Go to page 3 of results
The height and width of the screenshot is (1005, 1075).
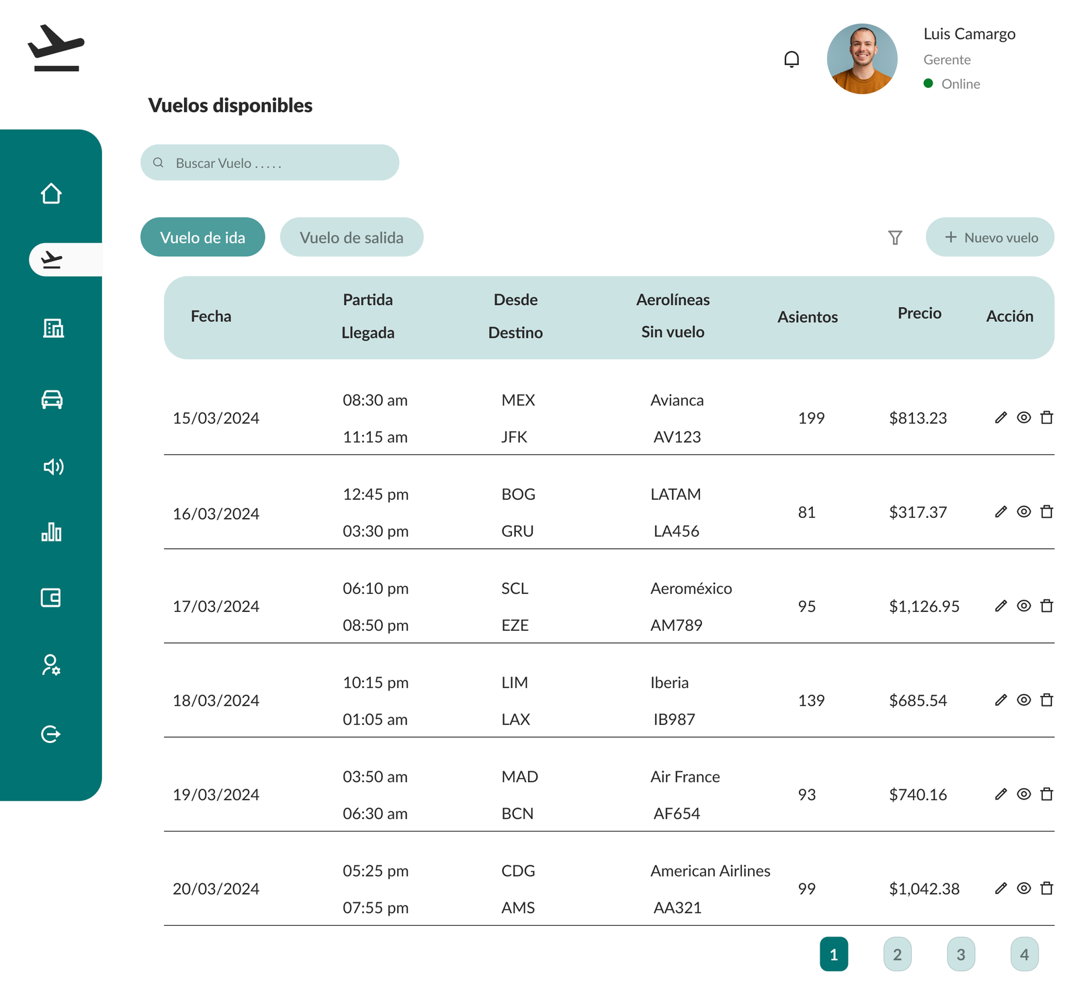[x=960, y=954]
